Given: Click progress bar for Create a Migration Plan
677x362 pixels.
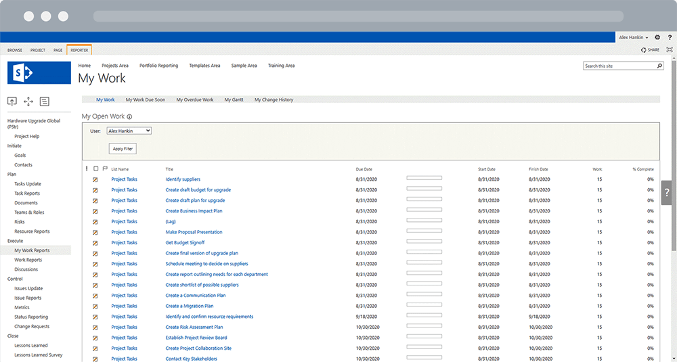Looking at the screenshot, I should 424,306.
